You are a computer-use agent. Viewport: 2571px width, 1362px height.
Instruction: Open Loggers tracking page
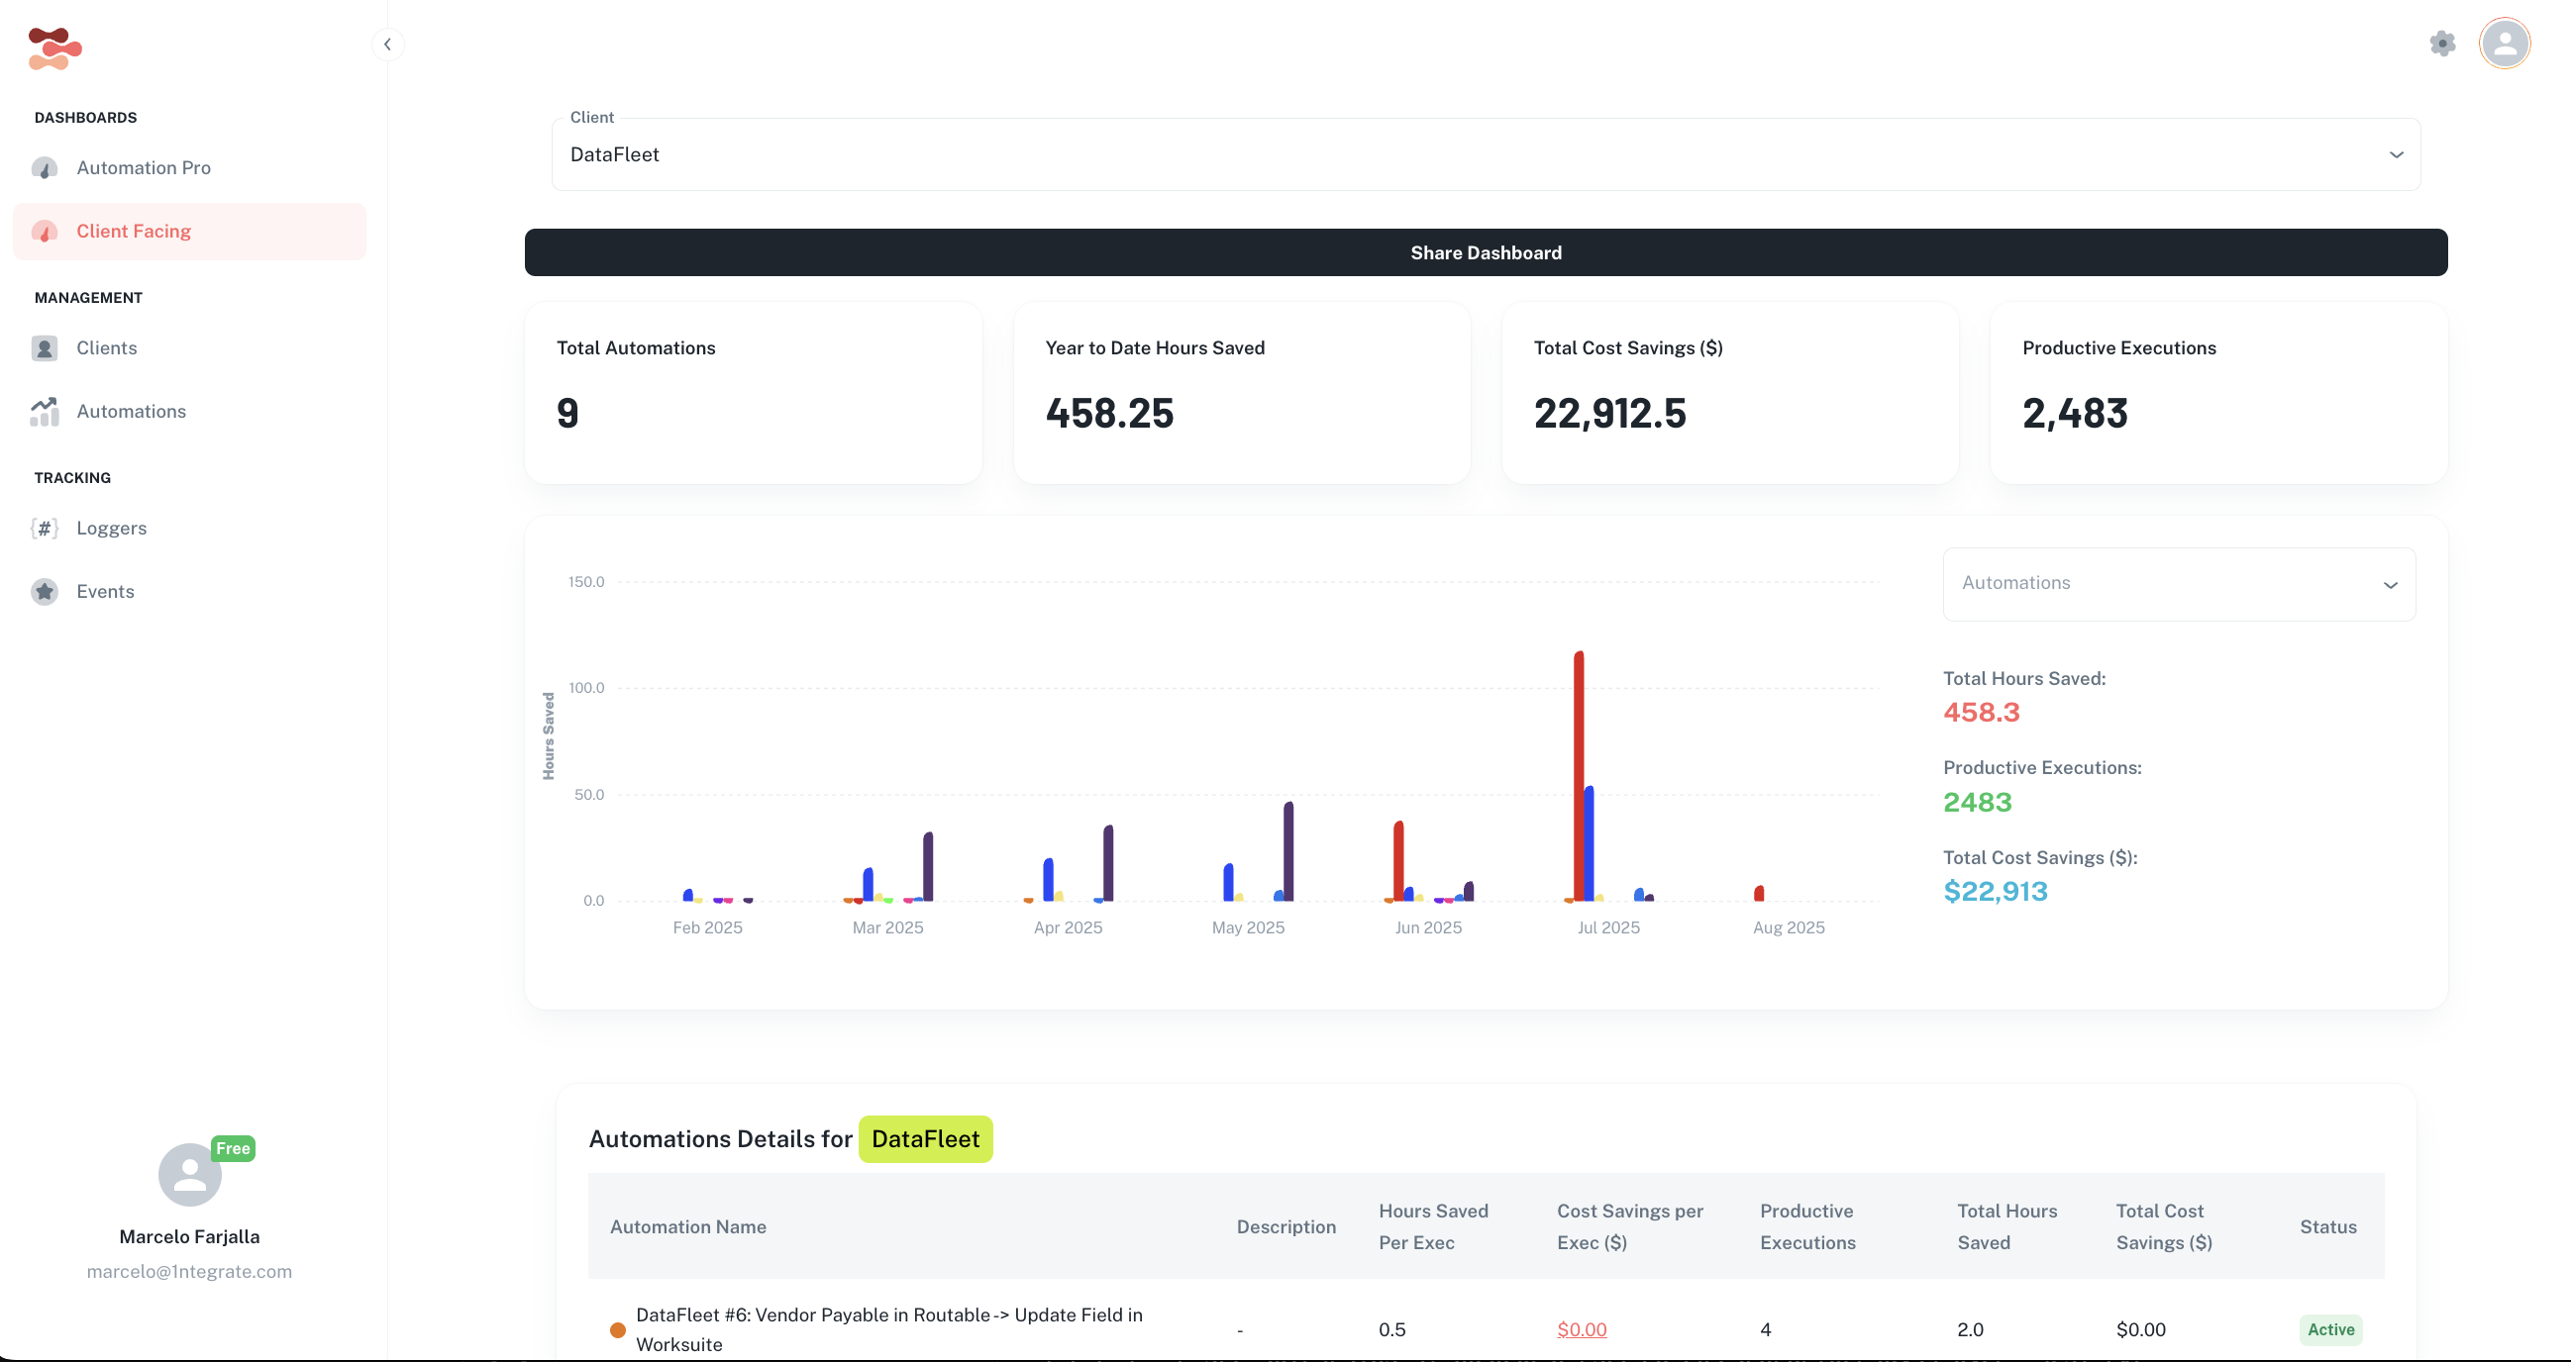point(189,528)
